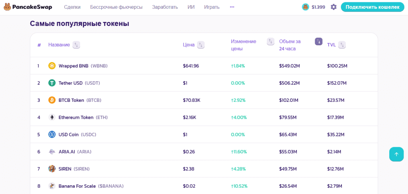Toggle sorting by Цена column

click(x=201, y=45)
